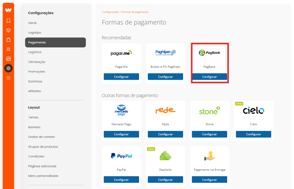Open Dados de contato
This screenshot has width=294, height=189.
click(x=42, y=137)
